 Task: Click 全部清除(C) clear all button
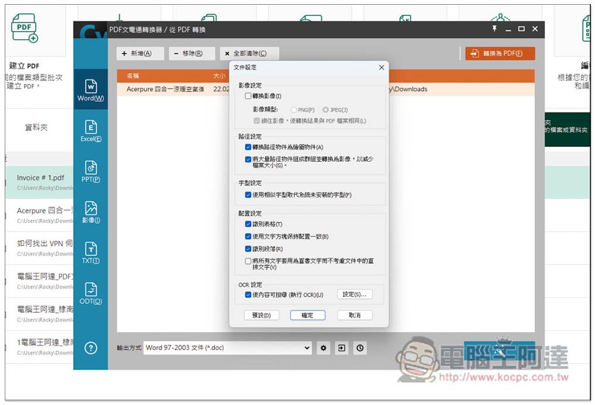pos(249,54)
